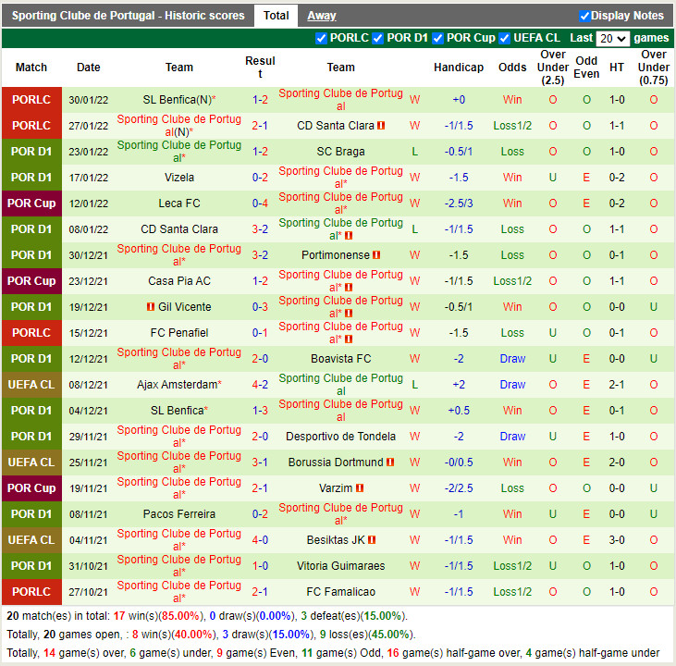This screenshot has height=666, width=676.
Task: Uncheck the POR D1 league filter
Action: 378,39
